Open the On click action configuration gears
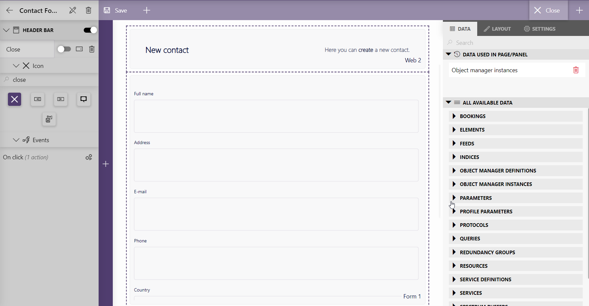This screenshot has height=306, width=589. [88, 157]
